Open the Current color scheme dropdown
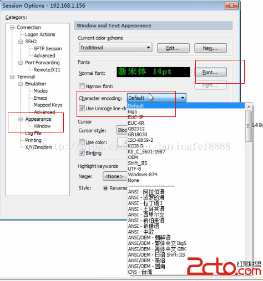Image resolution: width=263 pixels, height=281 pixels. click(x=115, y=48)
